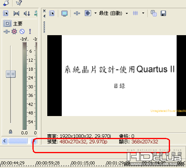Image resolution: width=186 pixels, height=168 pixels.
Task: Open split screen view dropdown arrow
Action: point(95,13)
